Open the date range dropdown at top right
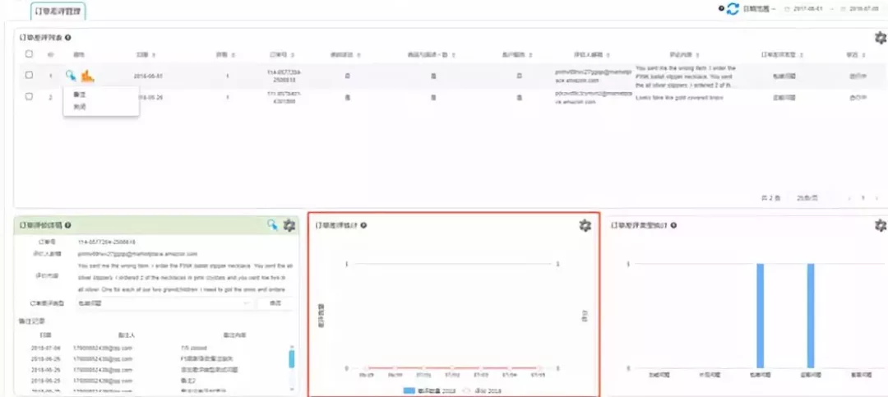 760,9
